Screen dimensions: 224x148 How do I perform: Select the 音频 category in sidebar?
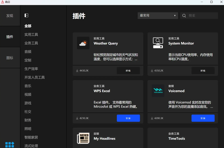28,52
